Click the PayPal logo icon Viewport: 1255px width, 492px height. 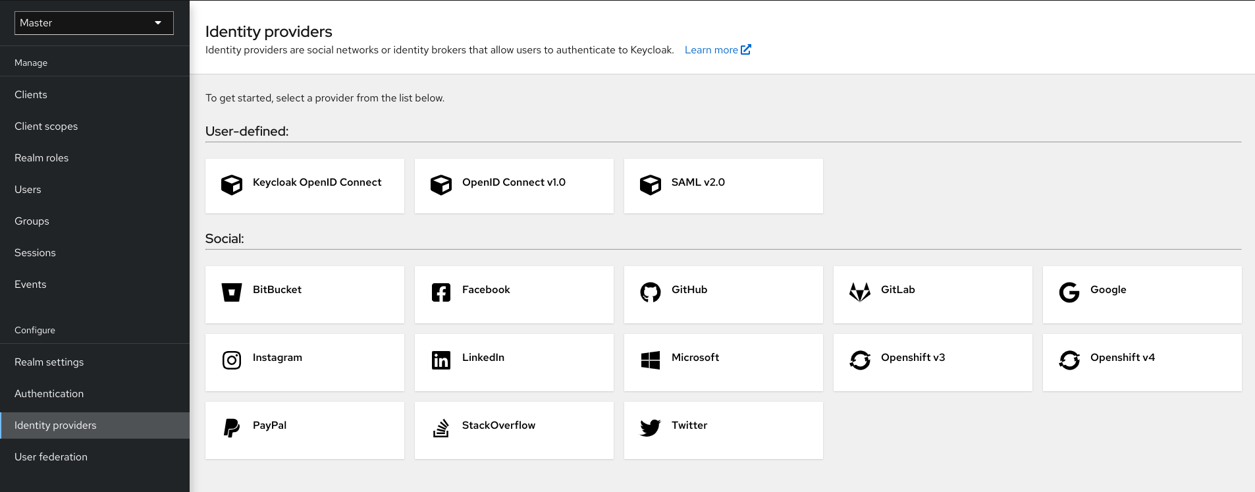pyautogui.click(x=231, y=427)
